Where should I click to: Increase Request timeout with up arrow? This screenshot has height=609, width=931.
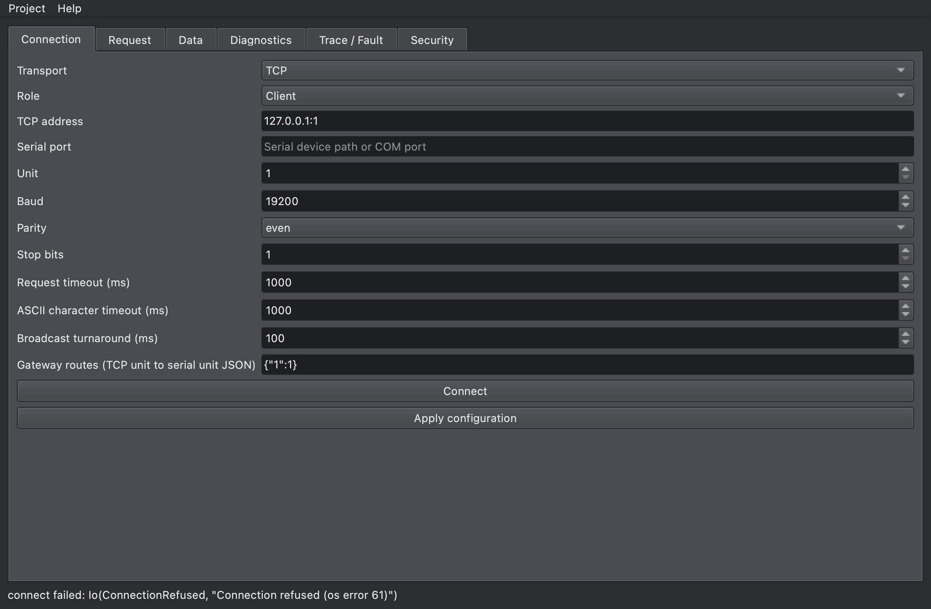tap(906, 277)
